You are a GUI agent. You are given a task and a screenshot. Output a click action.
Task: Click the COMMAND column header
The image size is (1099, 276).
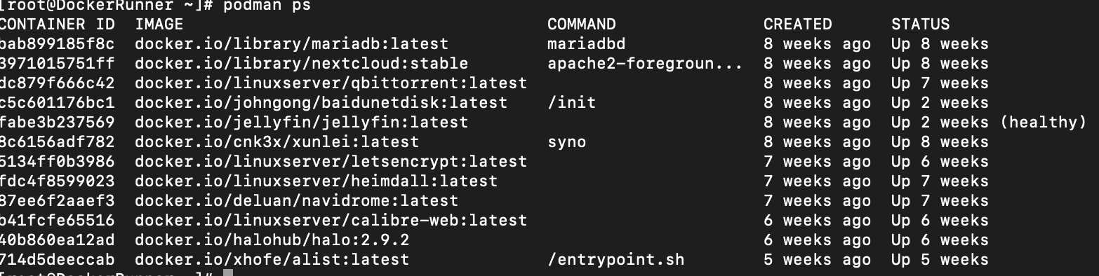point(582,25)
